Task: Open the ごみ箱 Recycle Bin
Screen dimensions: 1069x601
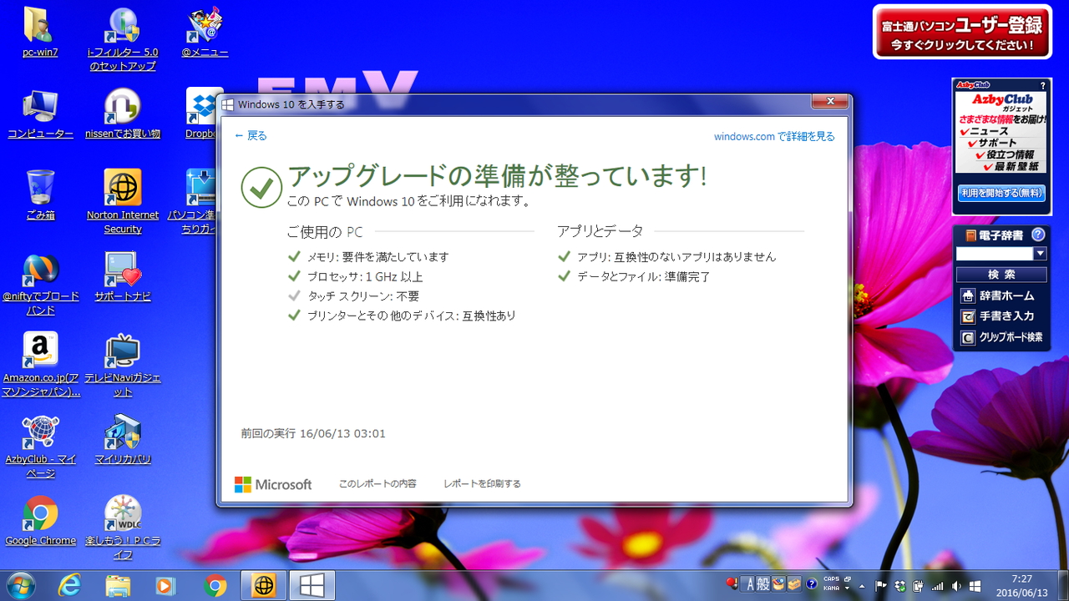Action: point(40,187)
